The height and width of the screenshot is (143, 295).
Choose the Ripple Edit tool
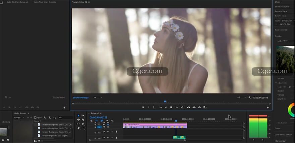78,120
